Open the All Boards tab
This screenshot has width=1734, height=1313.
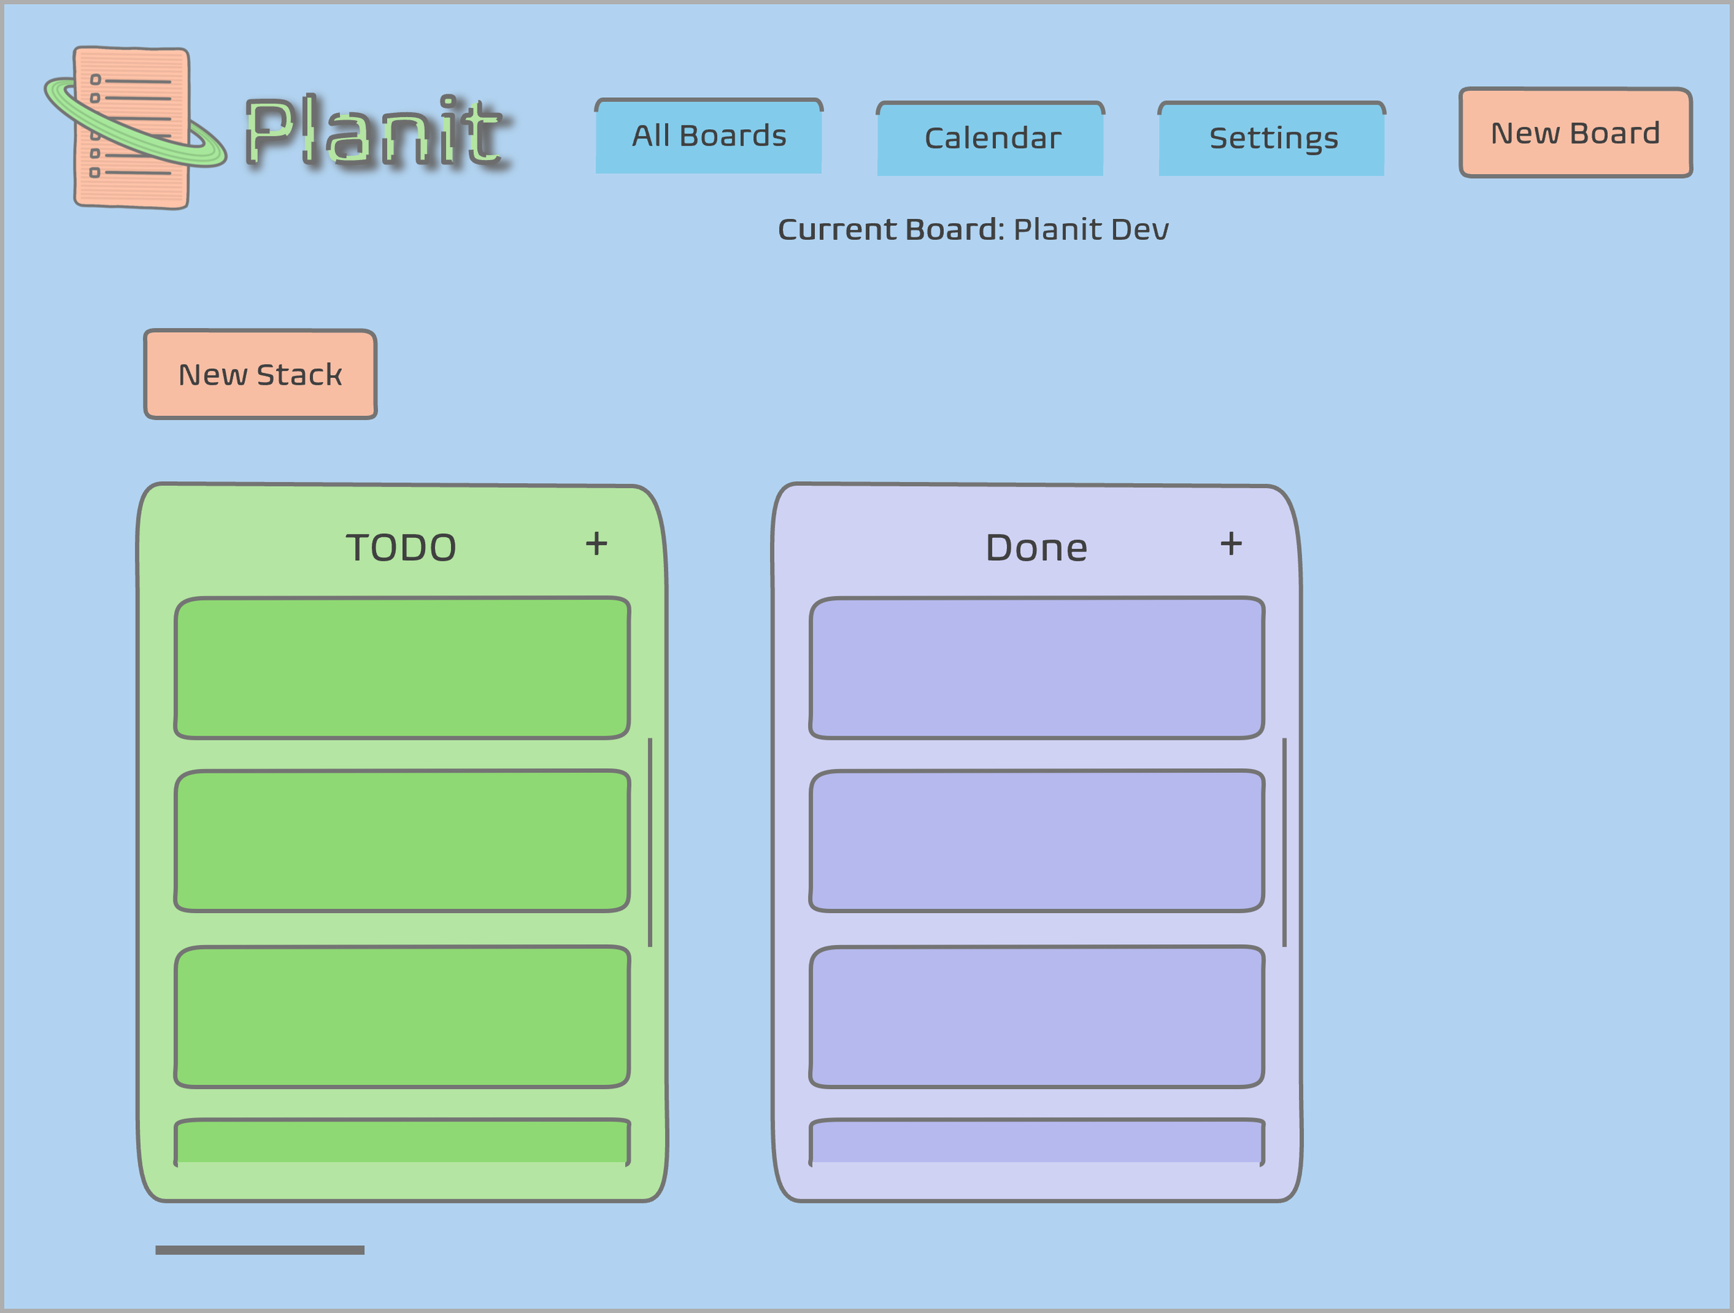point(709,137)
